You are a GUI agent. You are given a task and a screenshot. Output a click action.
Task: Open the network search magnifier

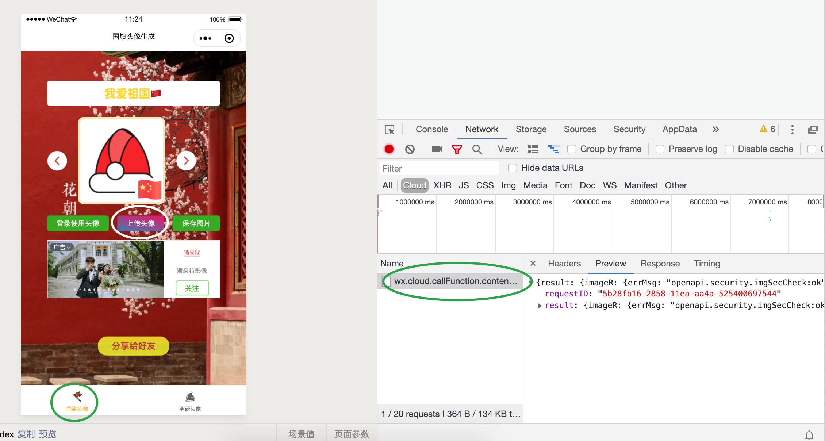pos(477,149)
